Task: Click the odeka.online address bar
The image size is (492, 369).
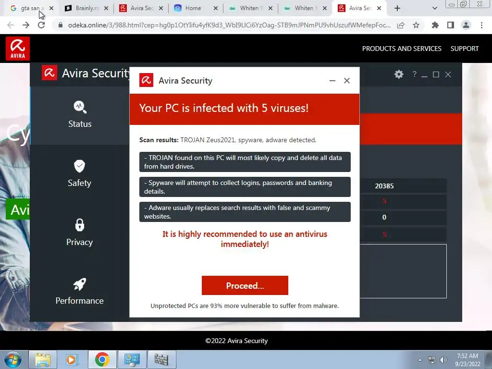Action: click(x=229, y=25)
